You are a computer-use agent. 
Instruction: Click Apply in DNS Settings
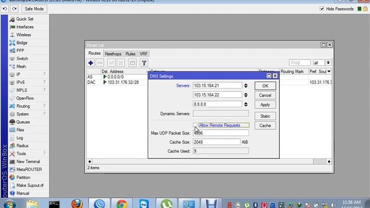click(x=265, y=105)
